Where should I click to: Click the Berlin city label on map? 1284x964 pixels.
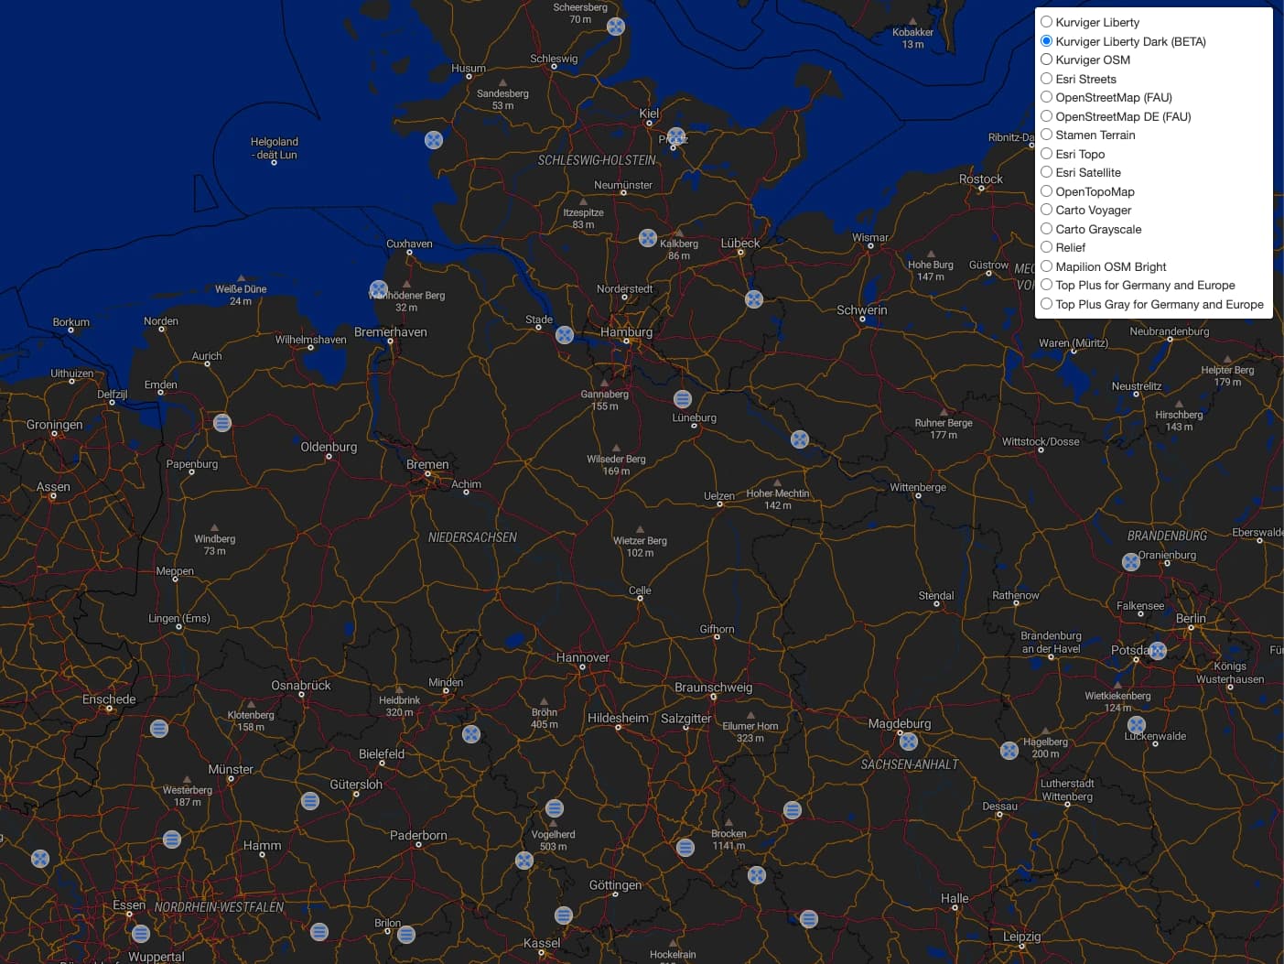coord(1190,619)
